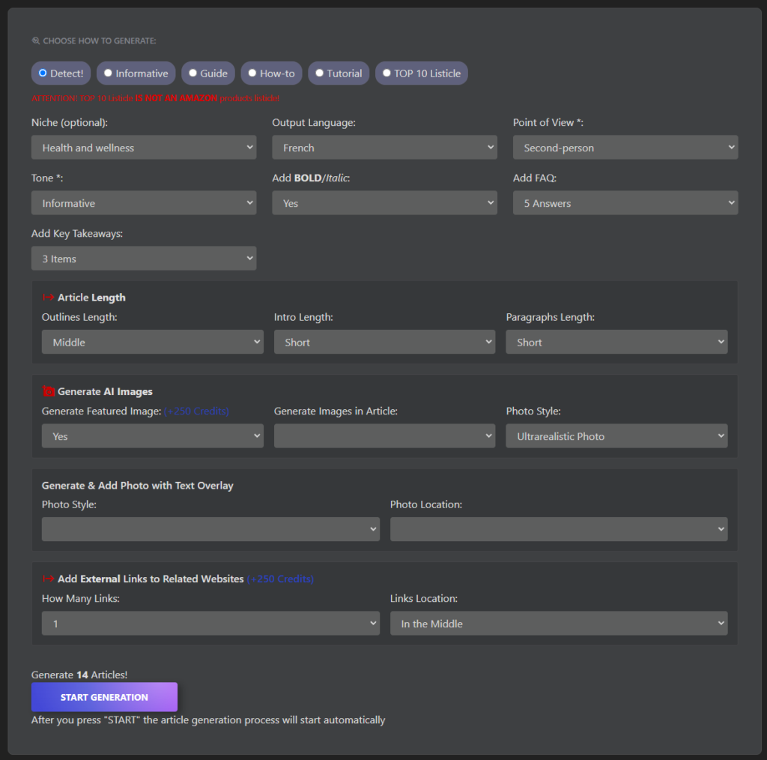Screen dimensions: 767x760
Task: Click the red arrow icon next to Article Length
Action: (x=48, y=297)
